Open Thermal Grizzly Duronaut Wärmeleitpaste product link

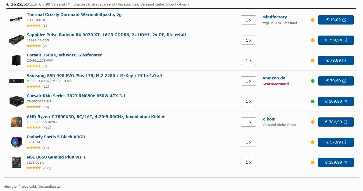tap(74, 15)
